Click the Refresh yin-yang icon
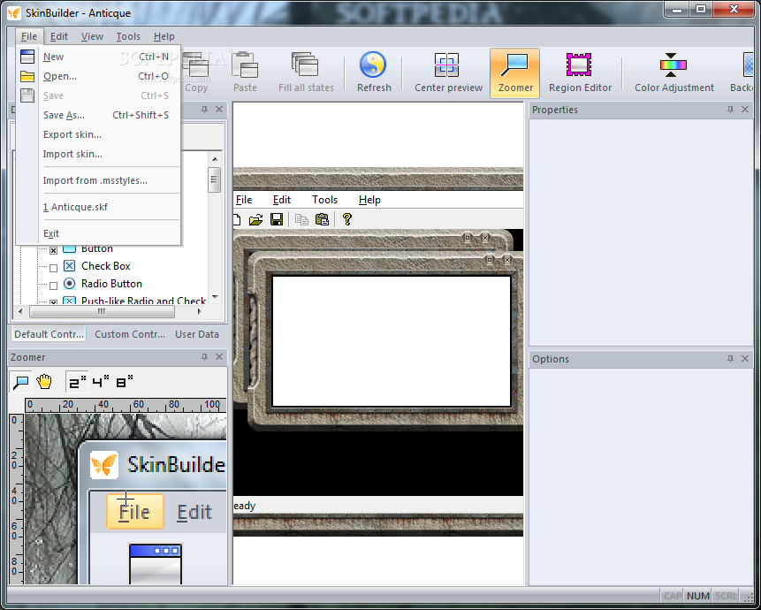This screenshot has width=761, height=610. point(373,65)
